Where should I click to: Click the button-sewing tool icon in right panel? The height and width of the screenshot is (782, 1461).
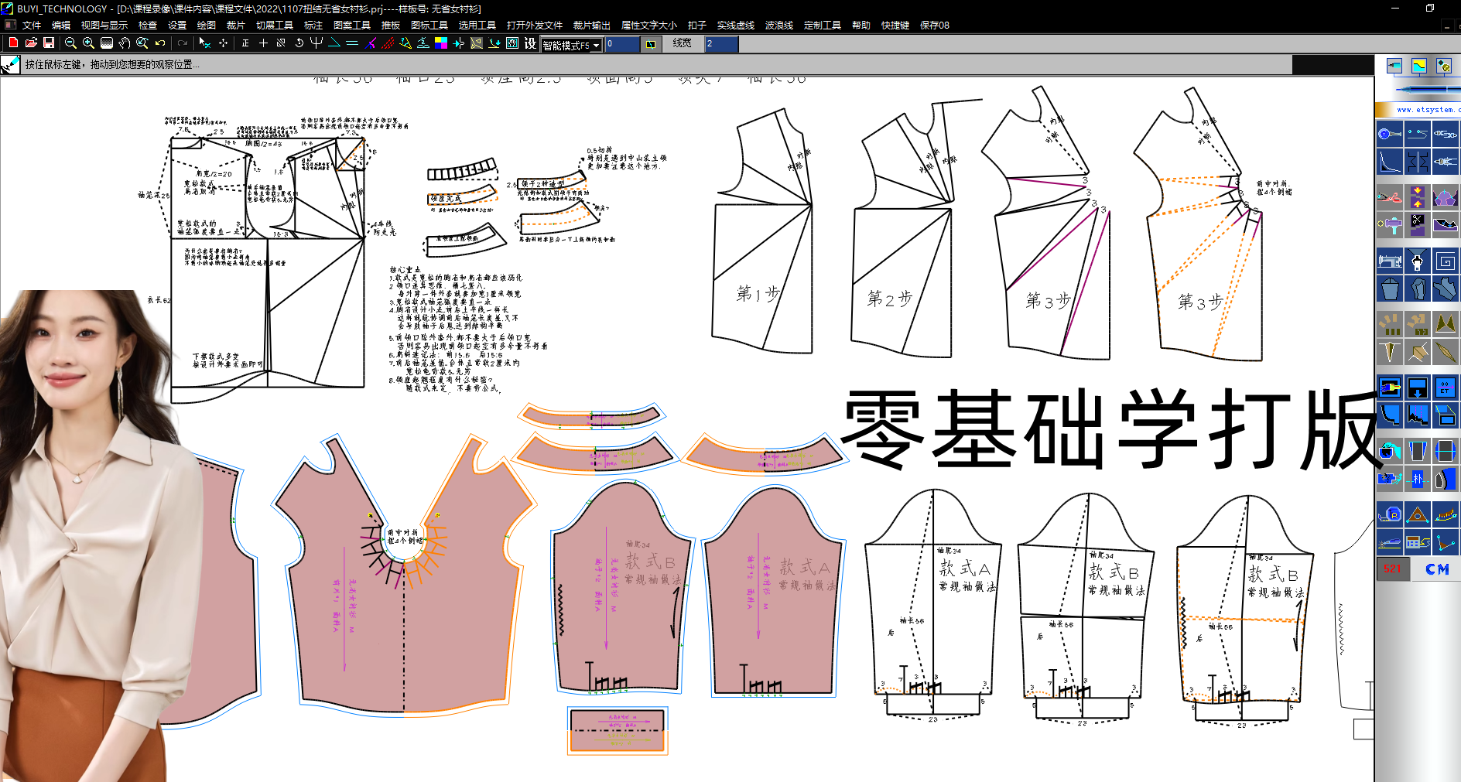point(1390,134)
